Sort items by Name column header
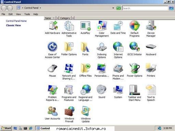Viewport: 175px width, 131px height. (x=50, y=18)
